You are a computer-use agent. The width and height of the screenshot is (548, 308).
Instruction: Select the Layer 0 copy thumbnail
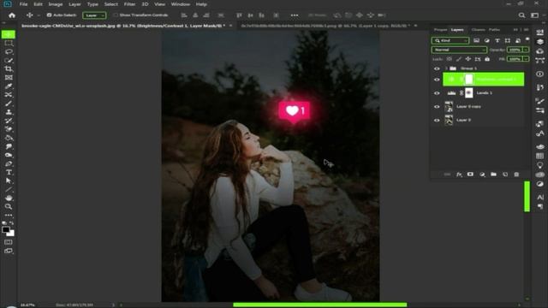(x=449, y=106)
